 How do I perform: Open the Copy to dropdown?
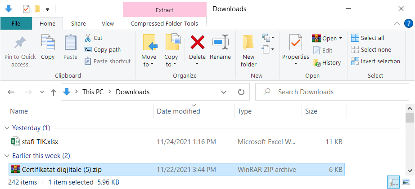click(171, 50)
